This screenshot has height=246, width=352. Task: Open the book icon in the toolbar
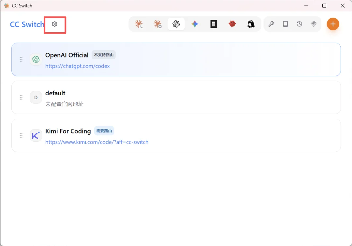(x=285, y=24)
